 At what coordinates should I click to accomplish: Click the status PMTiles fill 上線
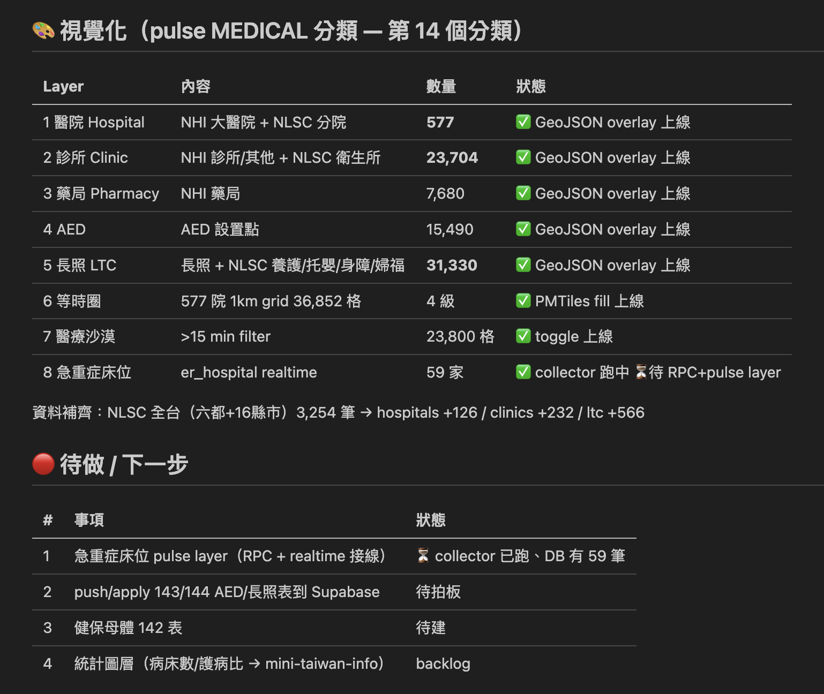(x=589, y=301)
